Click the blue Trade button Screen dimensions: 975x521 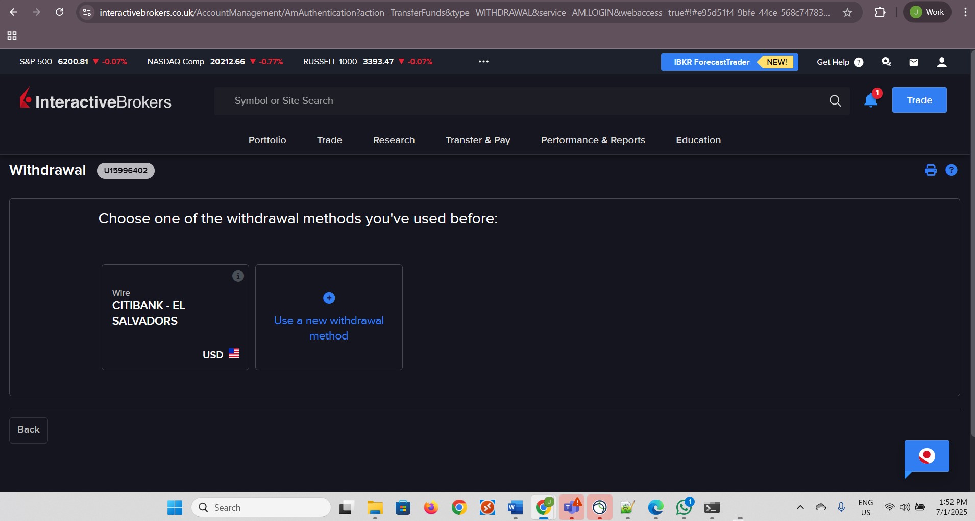pyautogui.click(x=919, y=100)
